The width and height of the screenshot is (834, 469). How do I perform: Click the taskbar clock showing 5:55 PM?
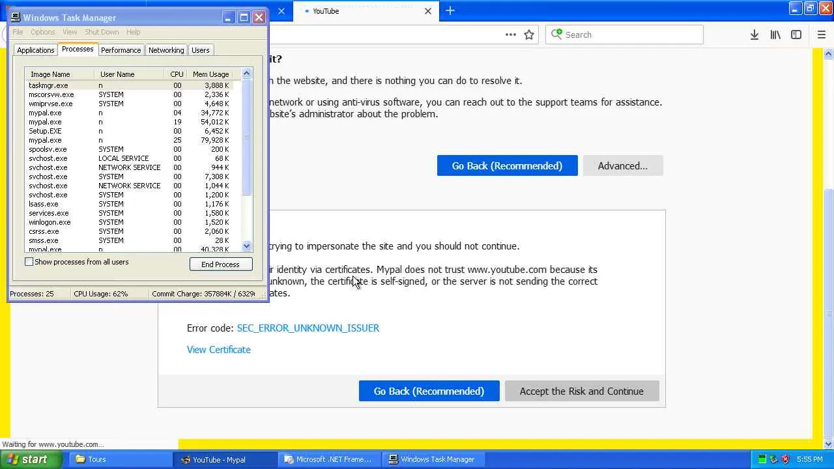tap(810, 459)
